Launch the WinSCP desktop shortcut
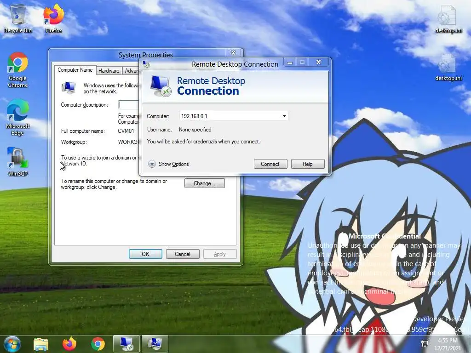The height and width of the screenshot is (353, 471). (x=18, y=161)
